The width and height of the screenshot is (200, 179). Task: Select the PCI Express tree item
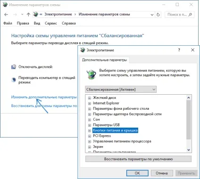click(102, 136)
